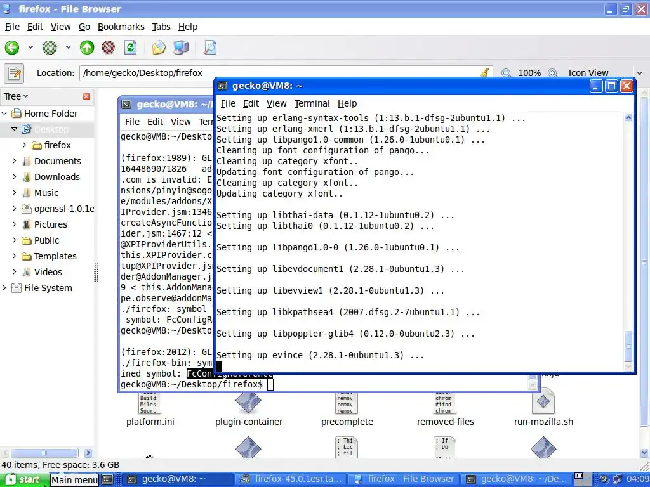Collapse the Desktop tree node
This screenshot has width=650, height=487.
[x=14, y=129]
